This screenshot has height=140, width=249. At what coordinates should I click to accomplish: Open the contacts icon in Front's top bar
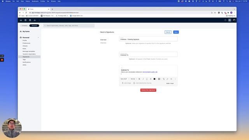pyautogui.click(x=30, y=20)
